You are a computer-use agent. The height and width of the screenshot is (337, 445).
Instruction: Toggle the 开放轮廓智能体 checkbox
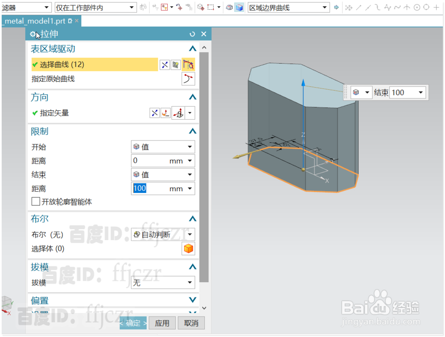click(36, 201)
